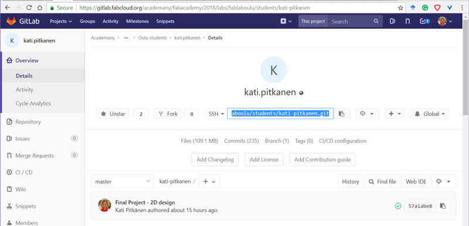Click the blue extension icon beside the star
Viewport: 469px width, 226px height.
pos(413,8)
